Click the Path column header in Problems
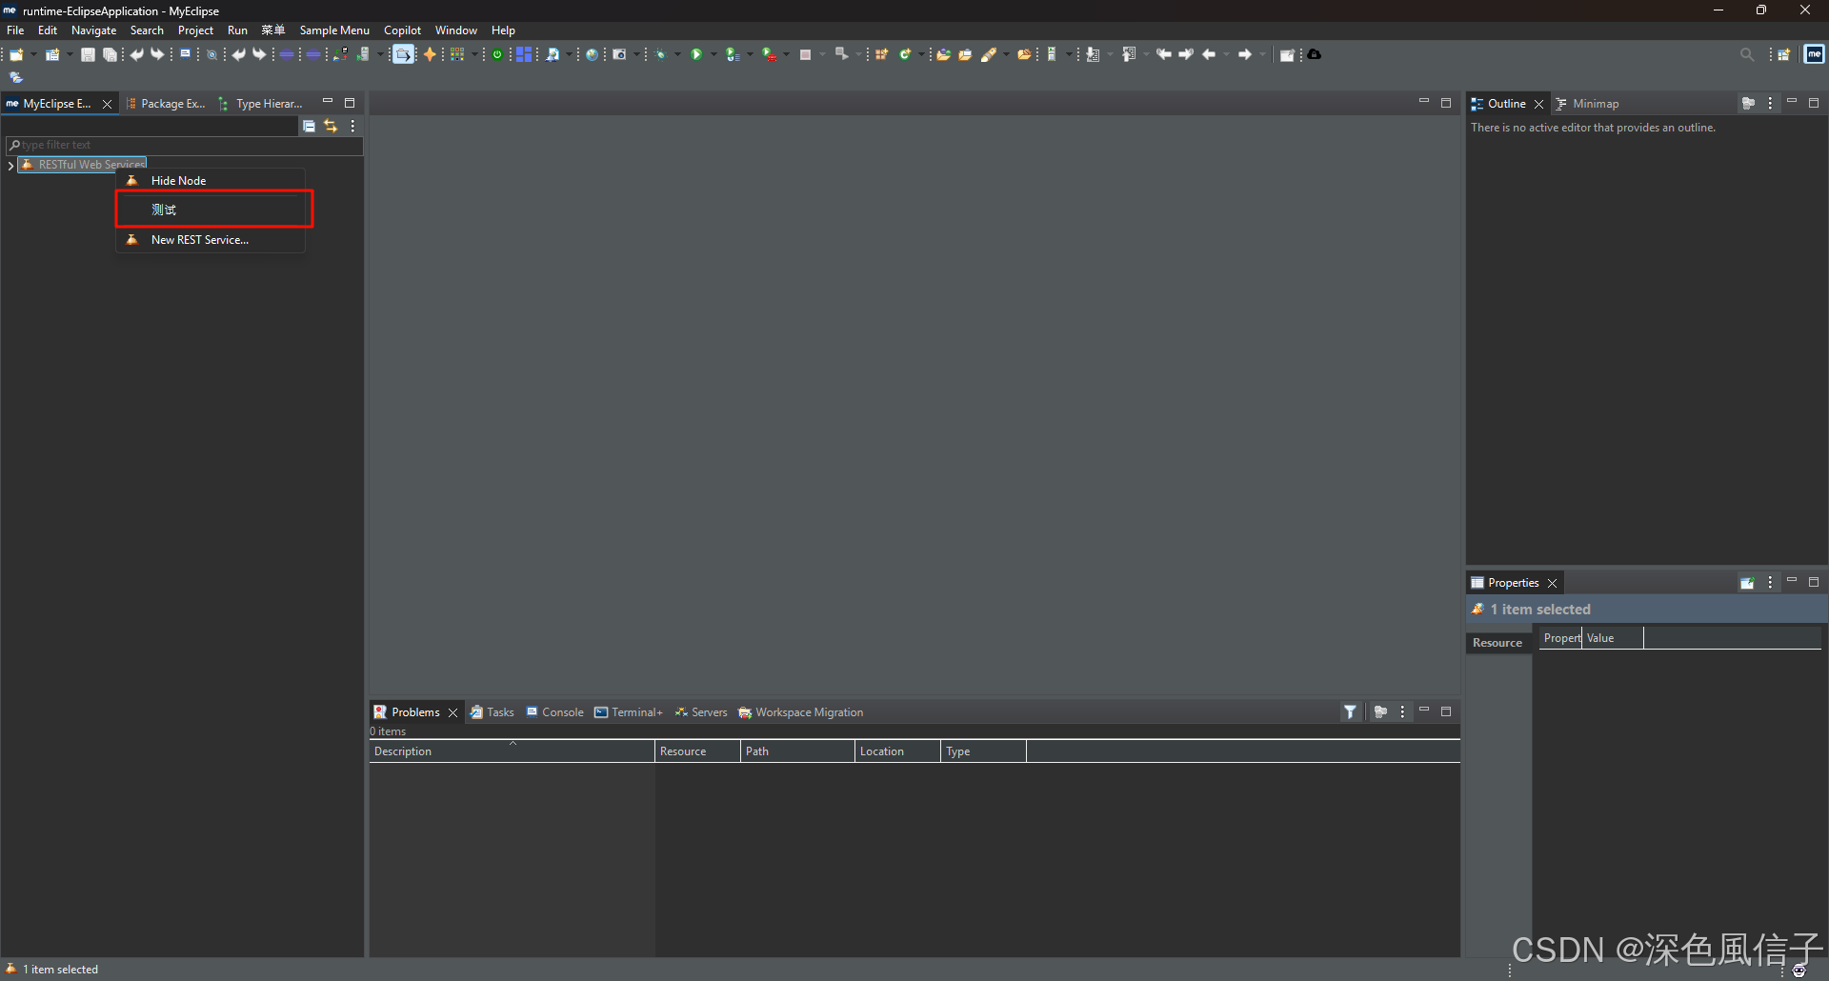1829x981 pixels. tap(797, 751)
